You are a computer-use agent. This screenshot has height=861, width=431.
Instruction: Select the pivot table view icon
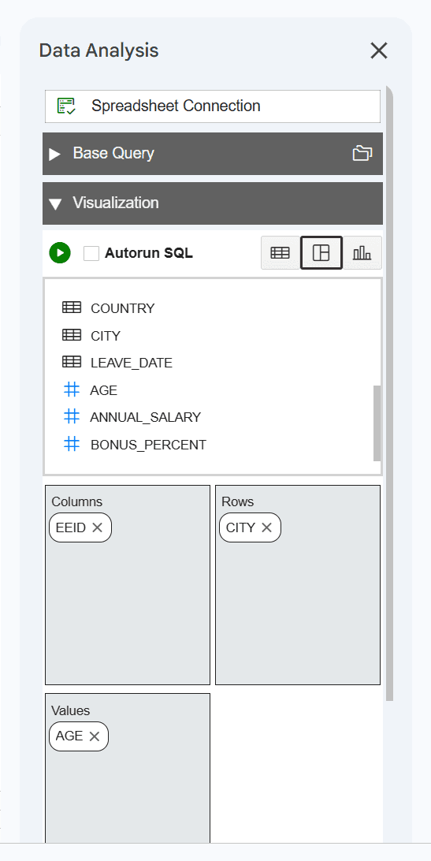click(x=321, y=252)
